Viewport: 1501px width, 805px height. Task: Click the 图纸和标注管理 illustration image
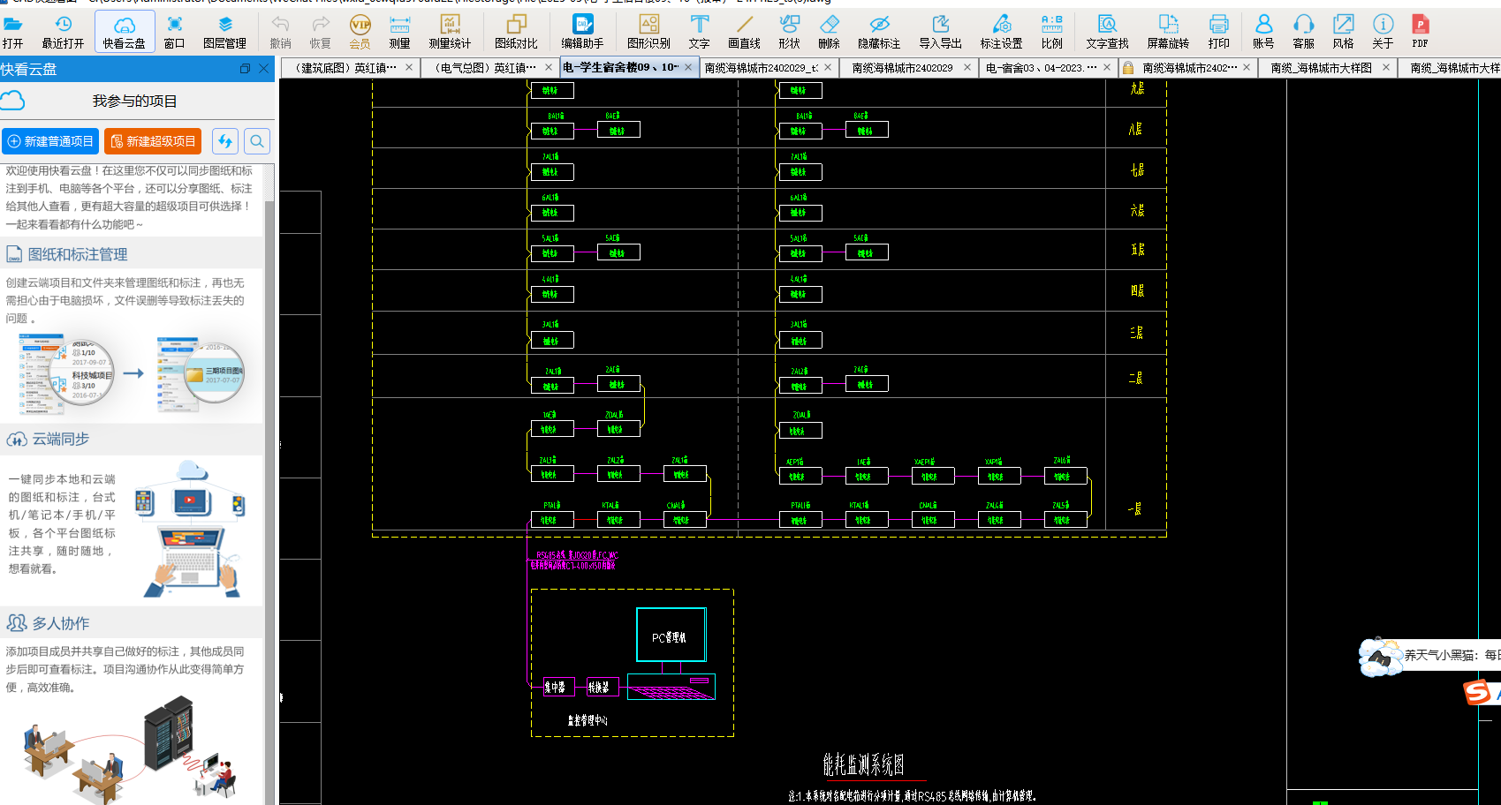click(x=131, y=373)
